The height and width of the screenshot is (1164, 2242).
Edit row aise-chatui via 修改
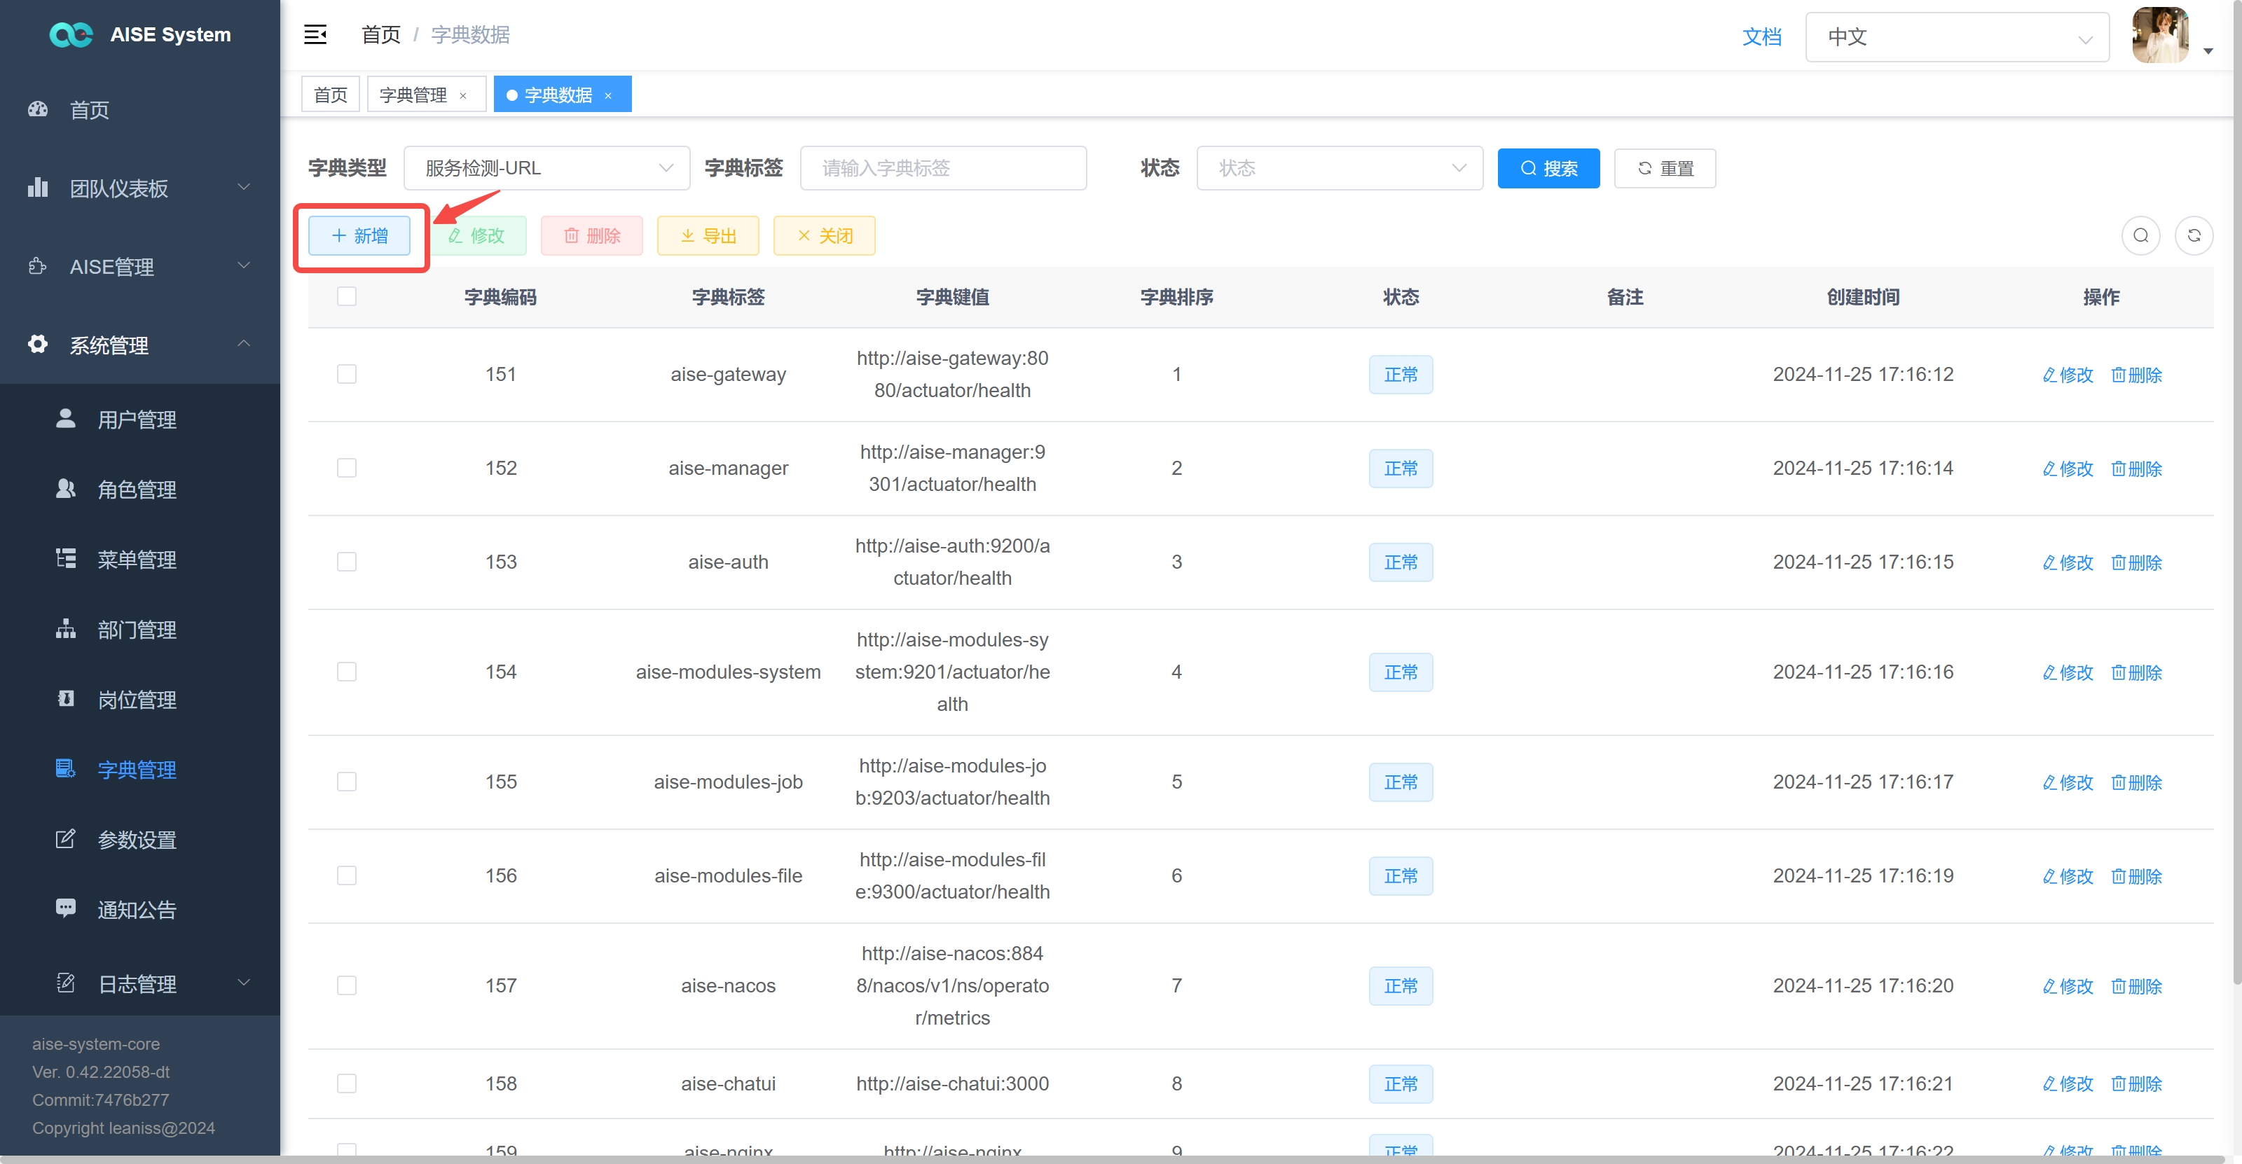pos(2068,1084)
